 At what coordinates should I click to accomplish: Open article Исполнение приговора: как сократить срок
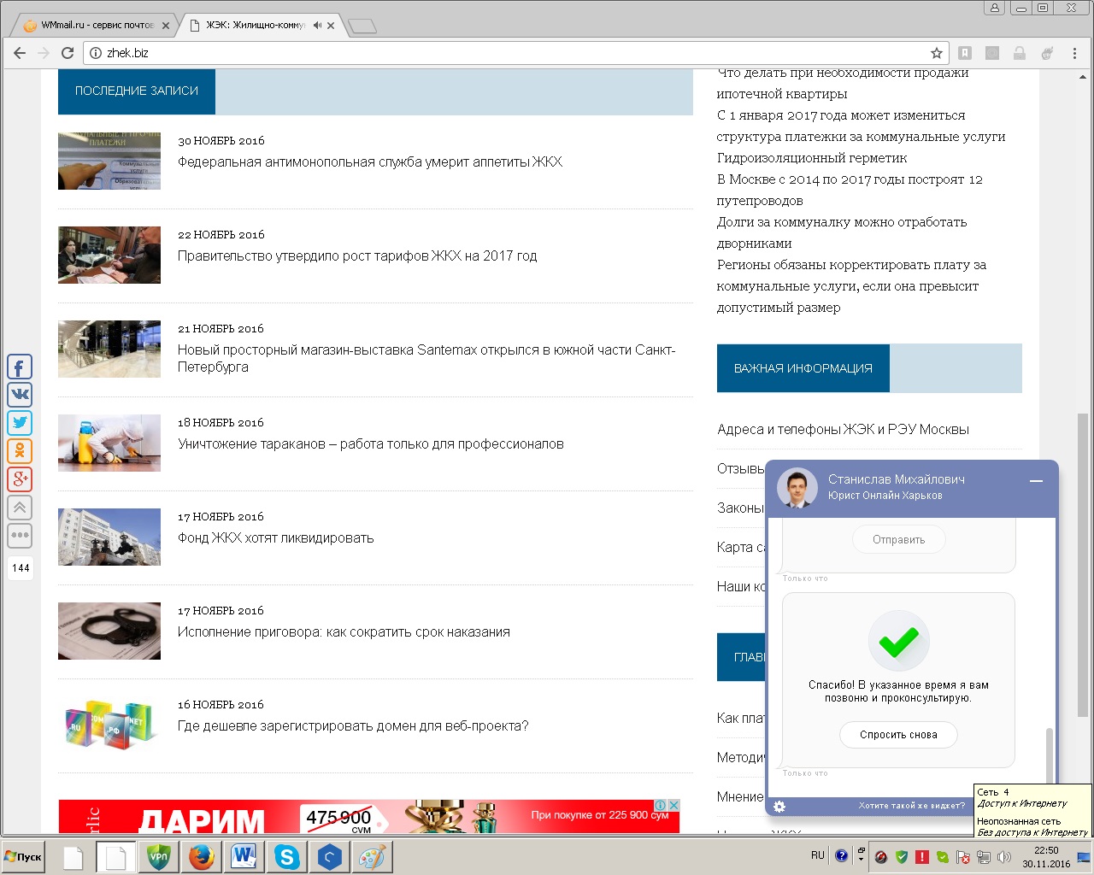point(344,631)
